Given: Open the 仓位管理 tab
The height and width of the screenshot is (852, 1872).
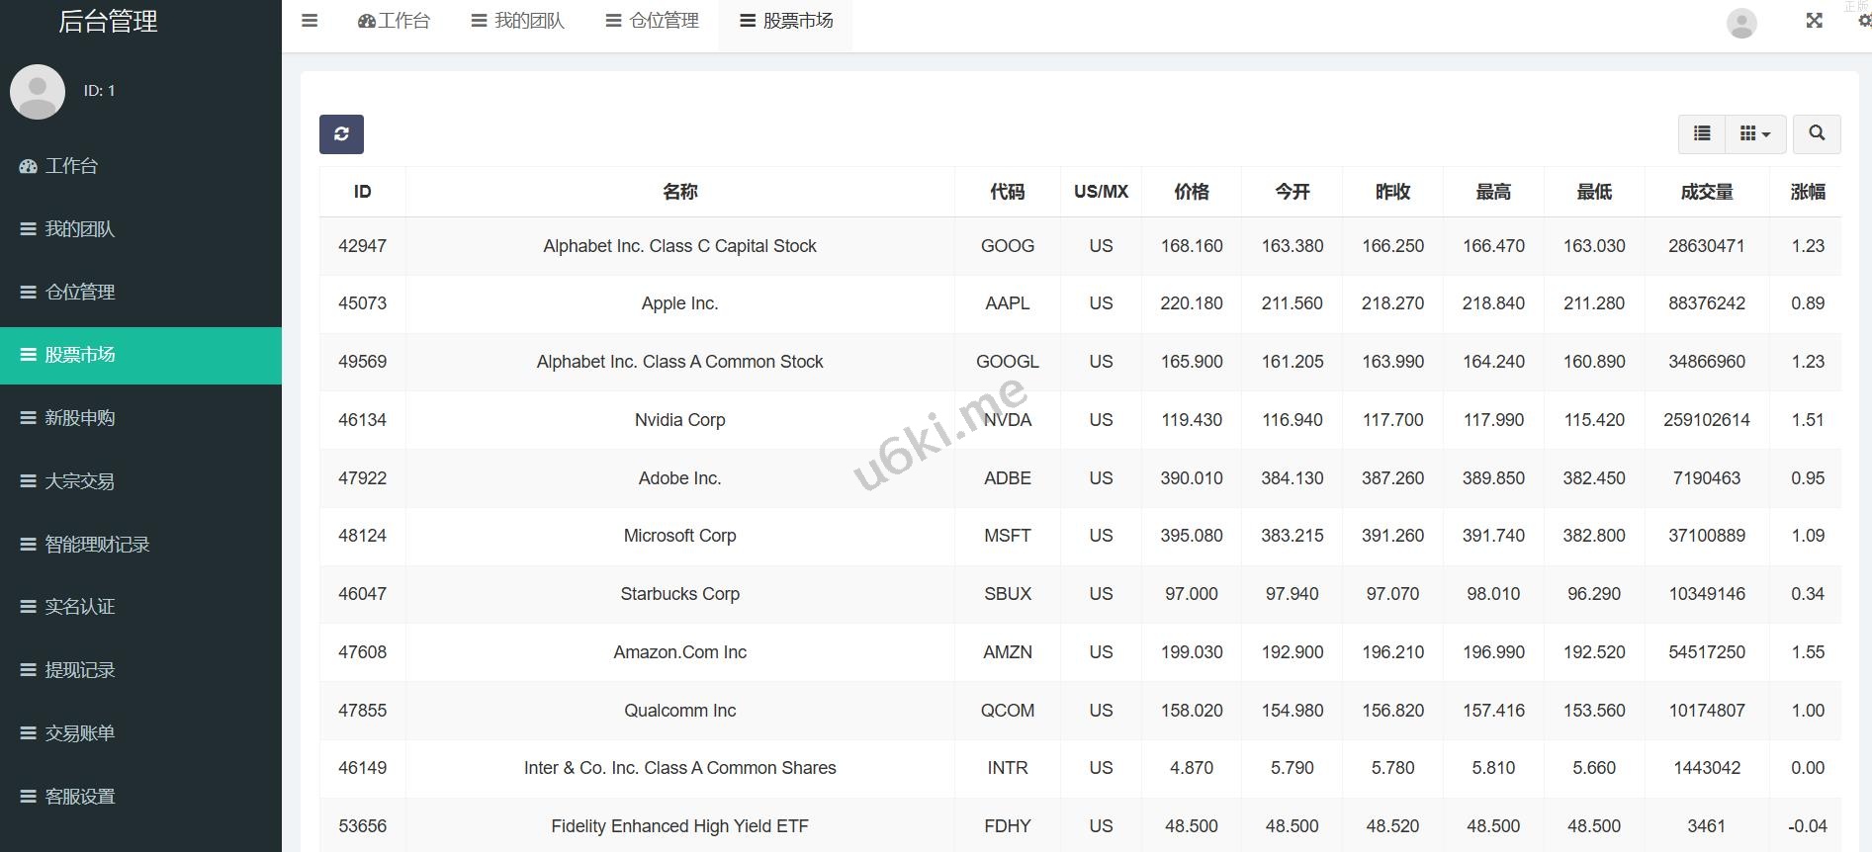Looking at the screenshot, I should [x=652, y=21].
